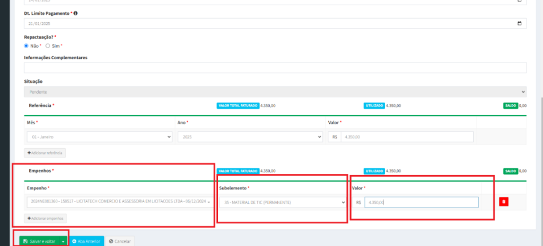The width and height of the screenshot is (543, 246).
Task: Click the green Saldo badge in Referência
Action: 510,106
